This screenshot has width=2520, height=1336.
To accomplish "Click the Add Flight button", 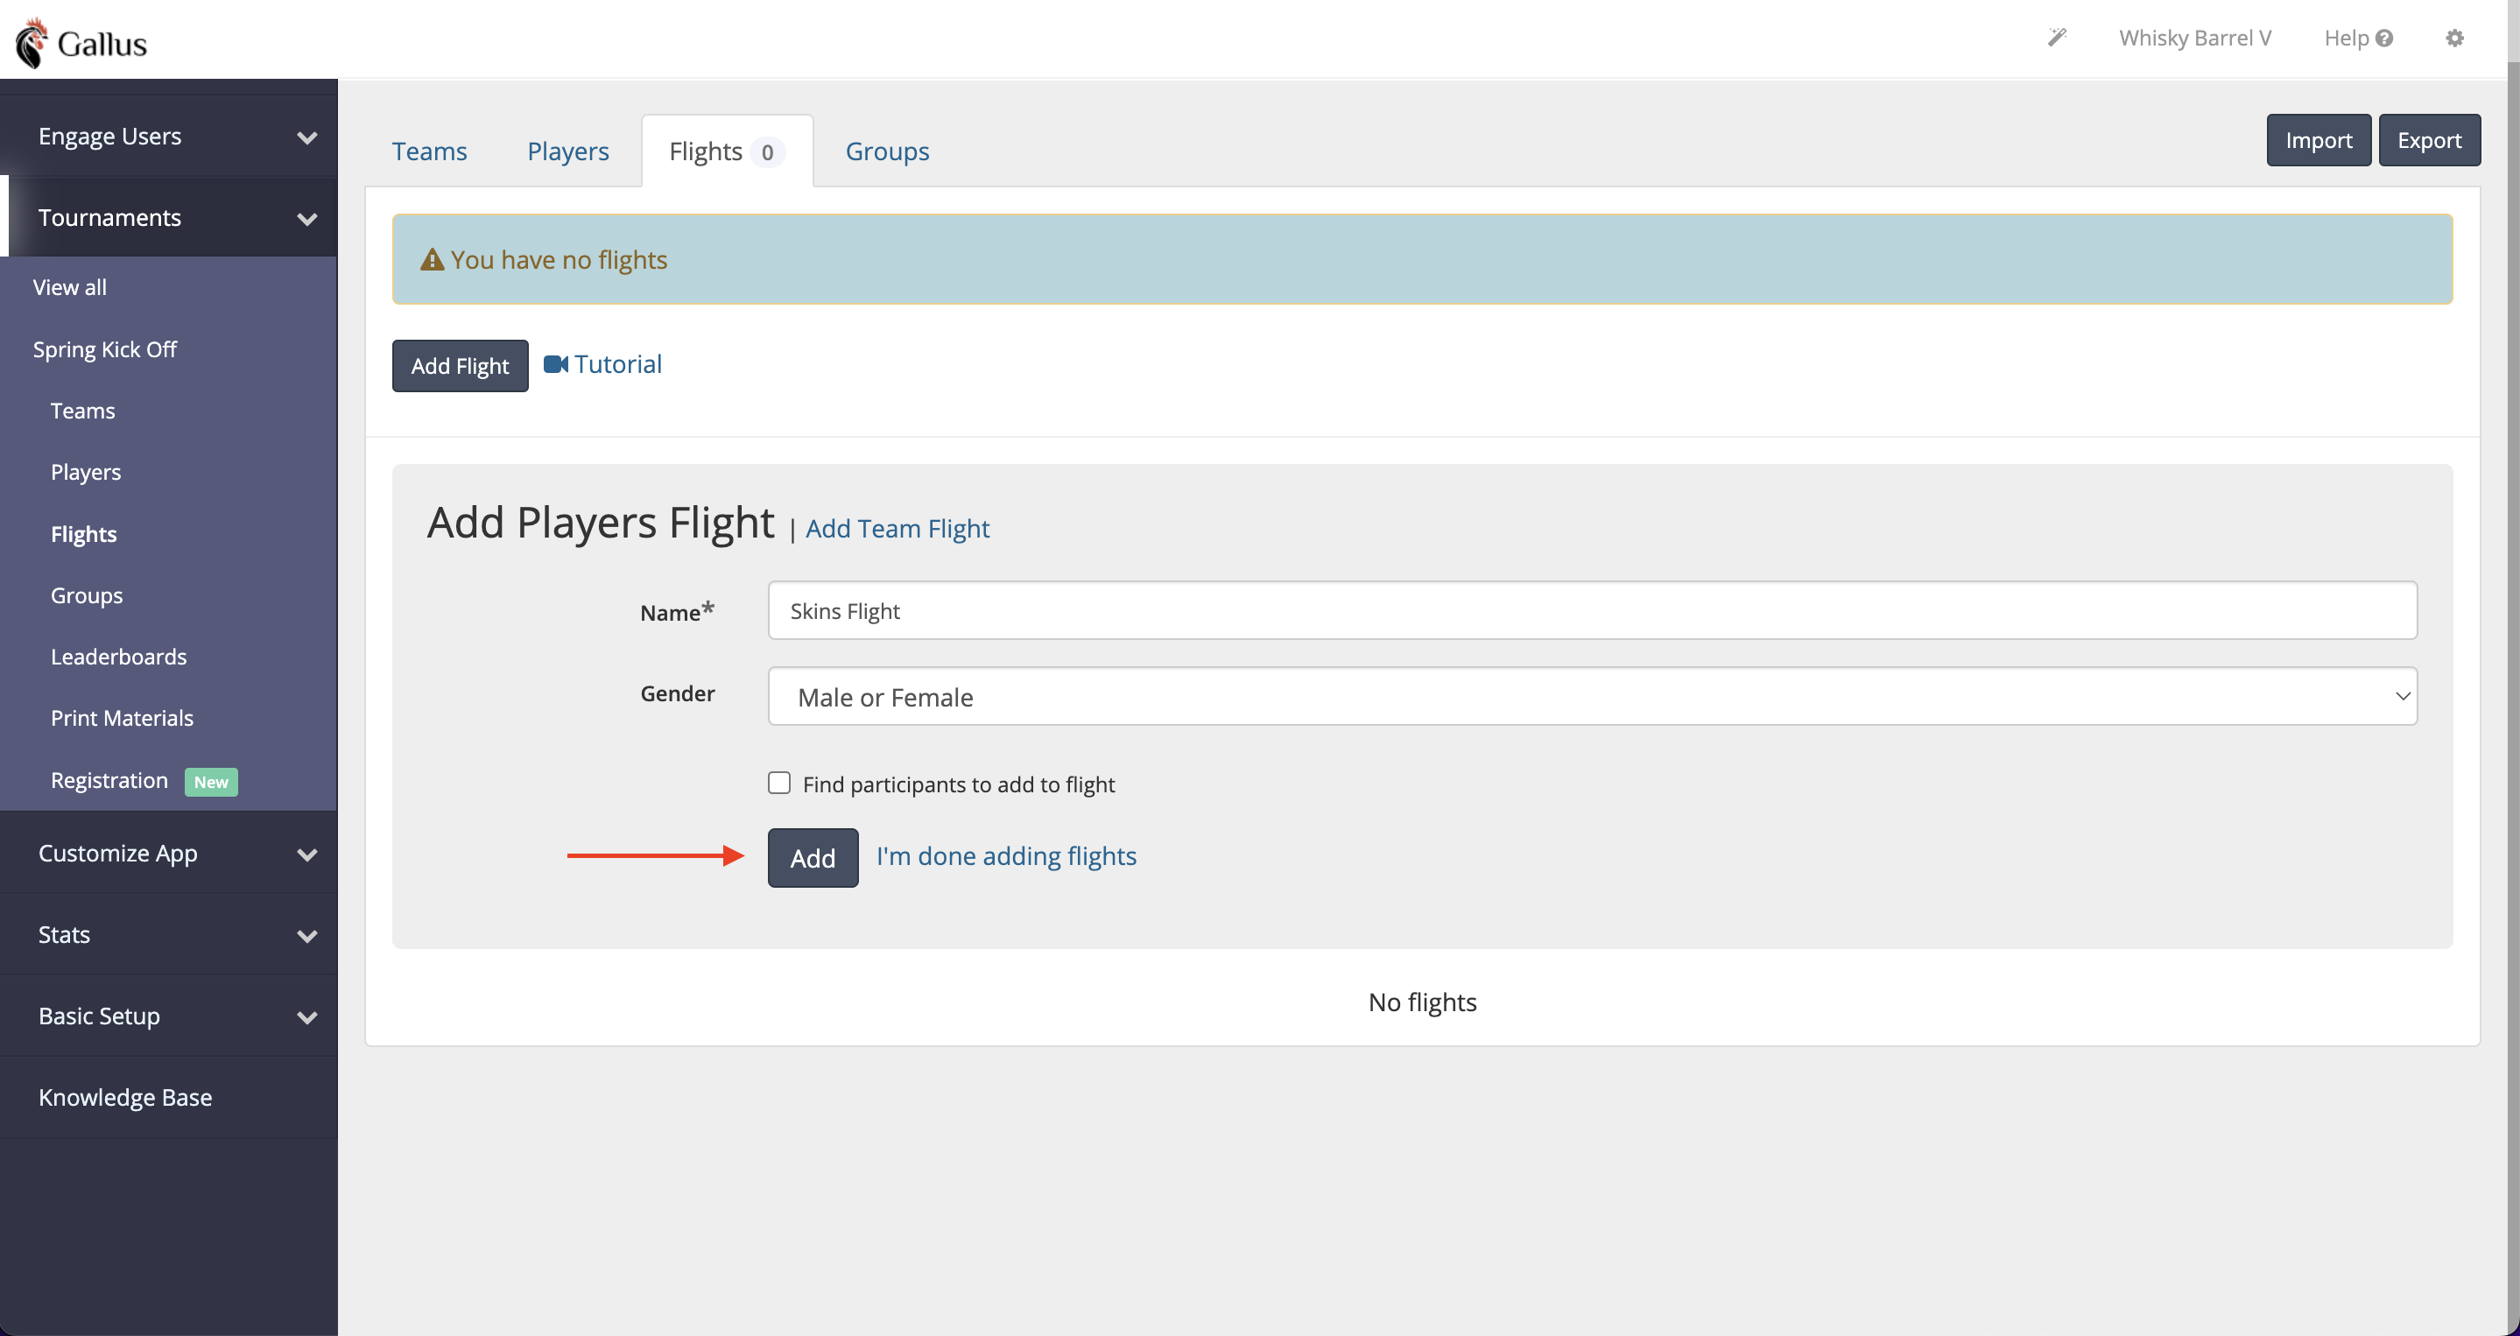I will tap(460, 365).
